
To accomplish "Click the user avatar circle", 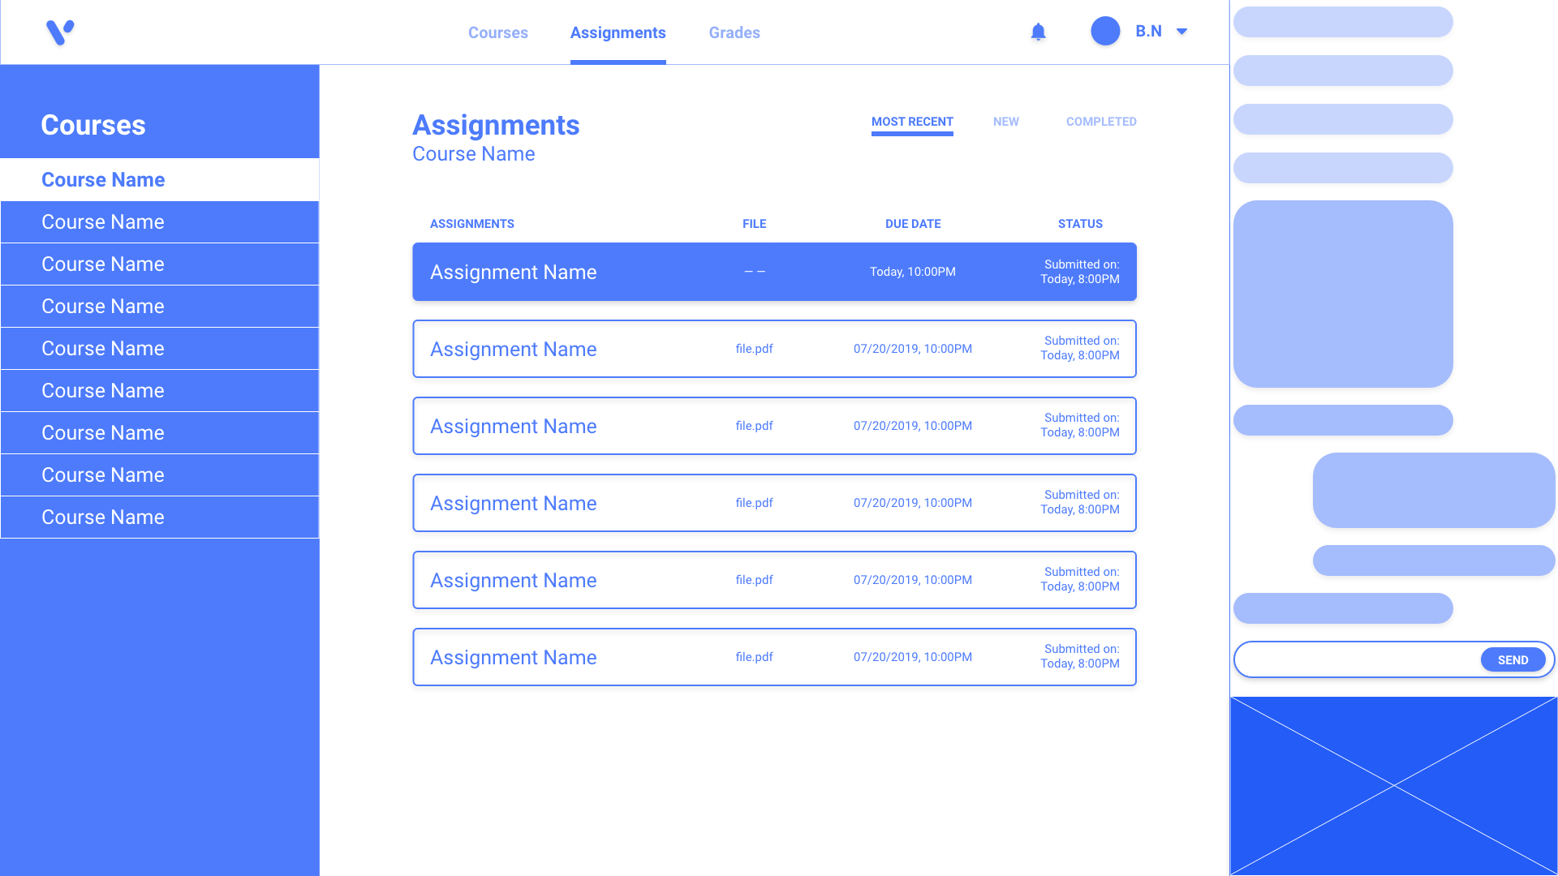I will tap(1105, 31).
